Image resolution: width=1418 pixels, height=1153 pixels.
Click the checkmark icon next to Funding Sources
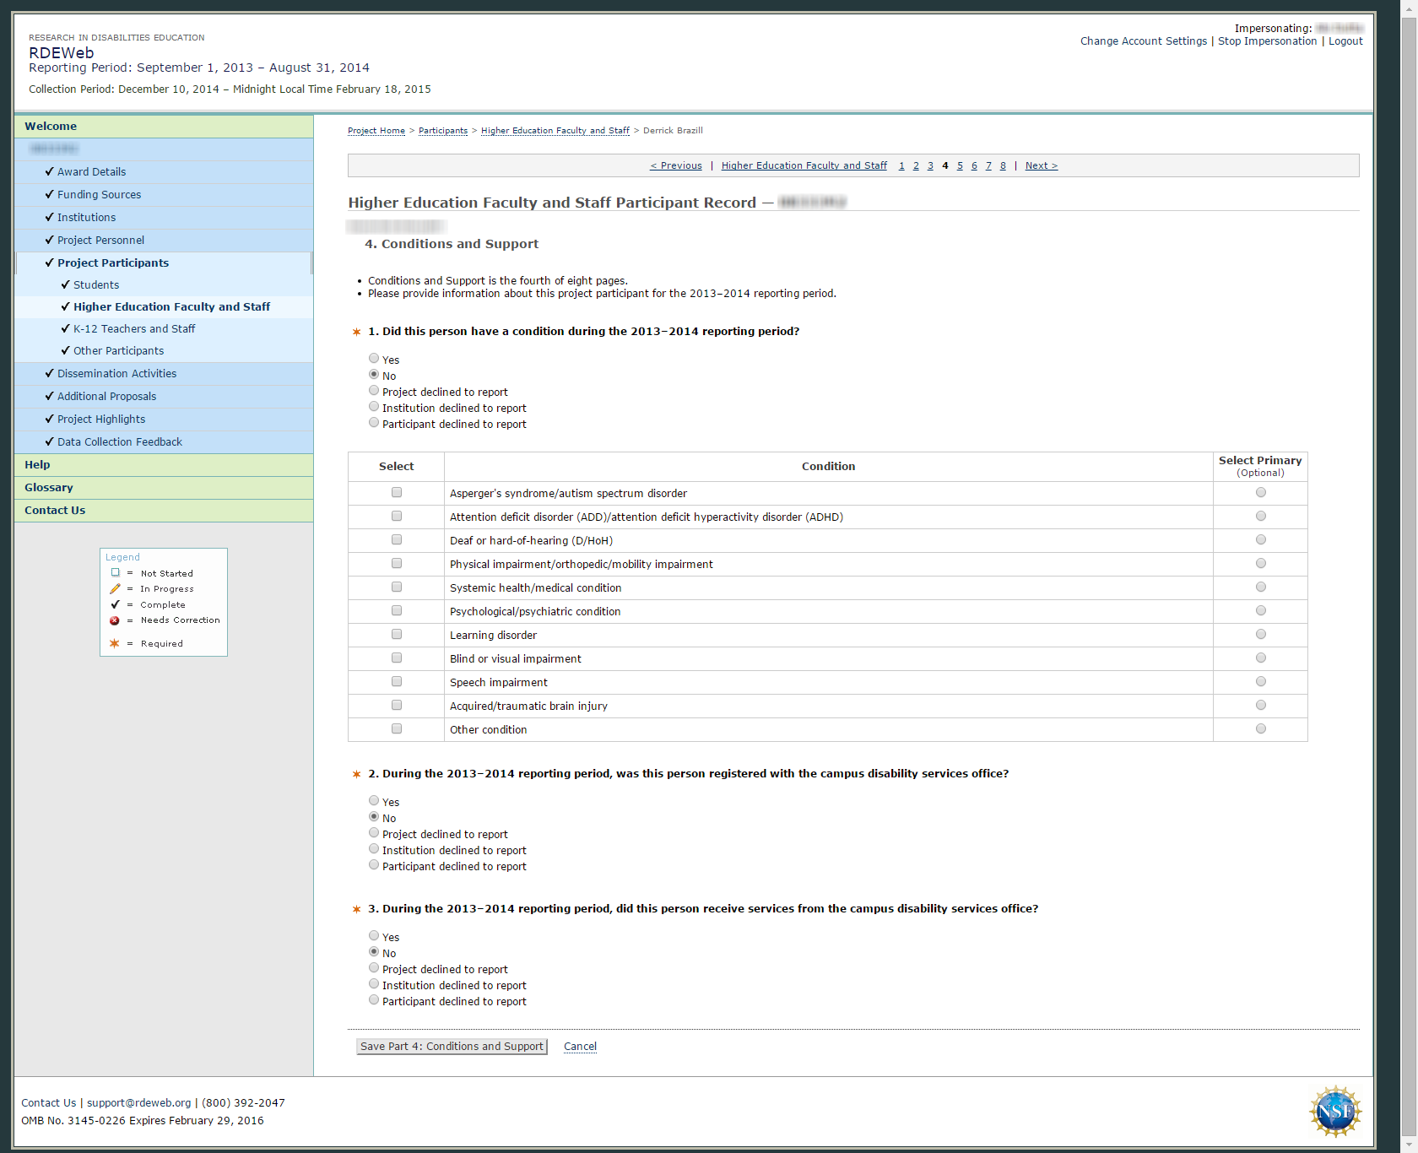[x=49, y=194]
